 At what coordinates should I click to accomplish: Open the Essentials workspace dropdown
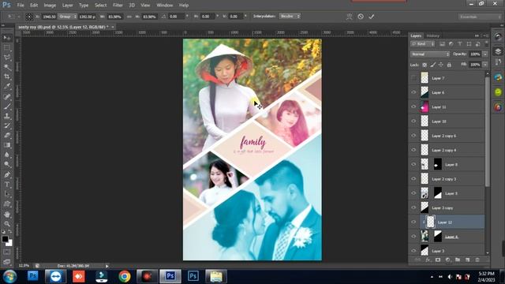tap(480, 17)
